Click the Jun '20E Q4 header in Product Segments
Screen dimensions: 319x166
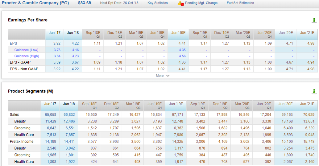click(x=264, y=106)
